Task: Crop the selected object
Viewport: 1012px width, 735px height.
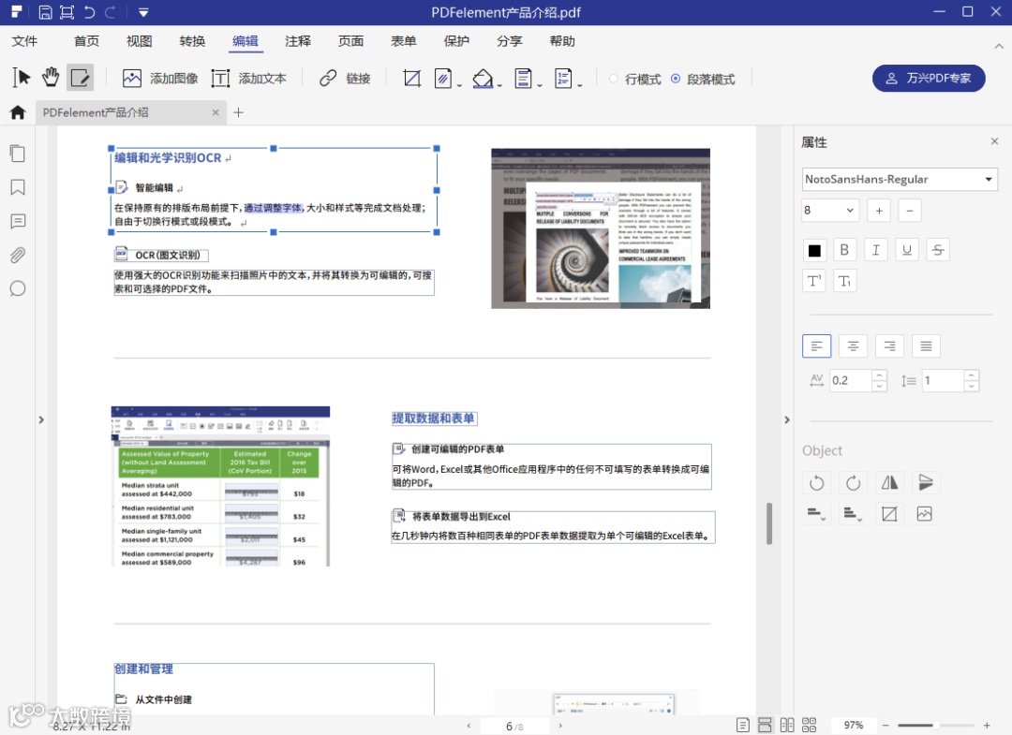Action: pos(889,514)
